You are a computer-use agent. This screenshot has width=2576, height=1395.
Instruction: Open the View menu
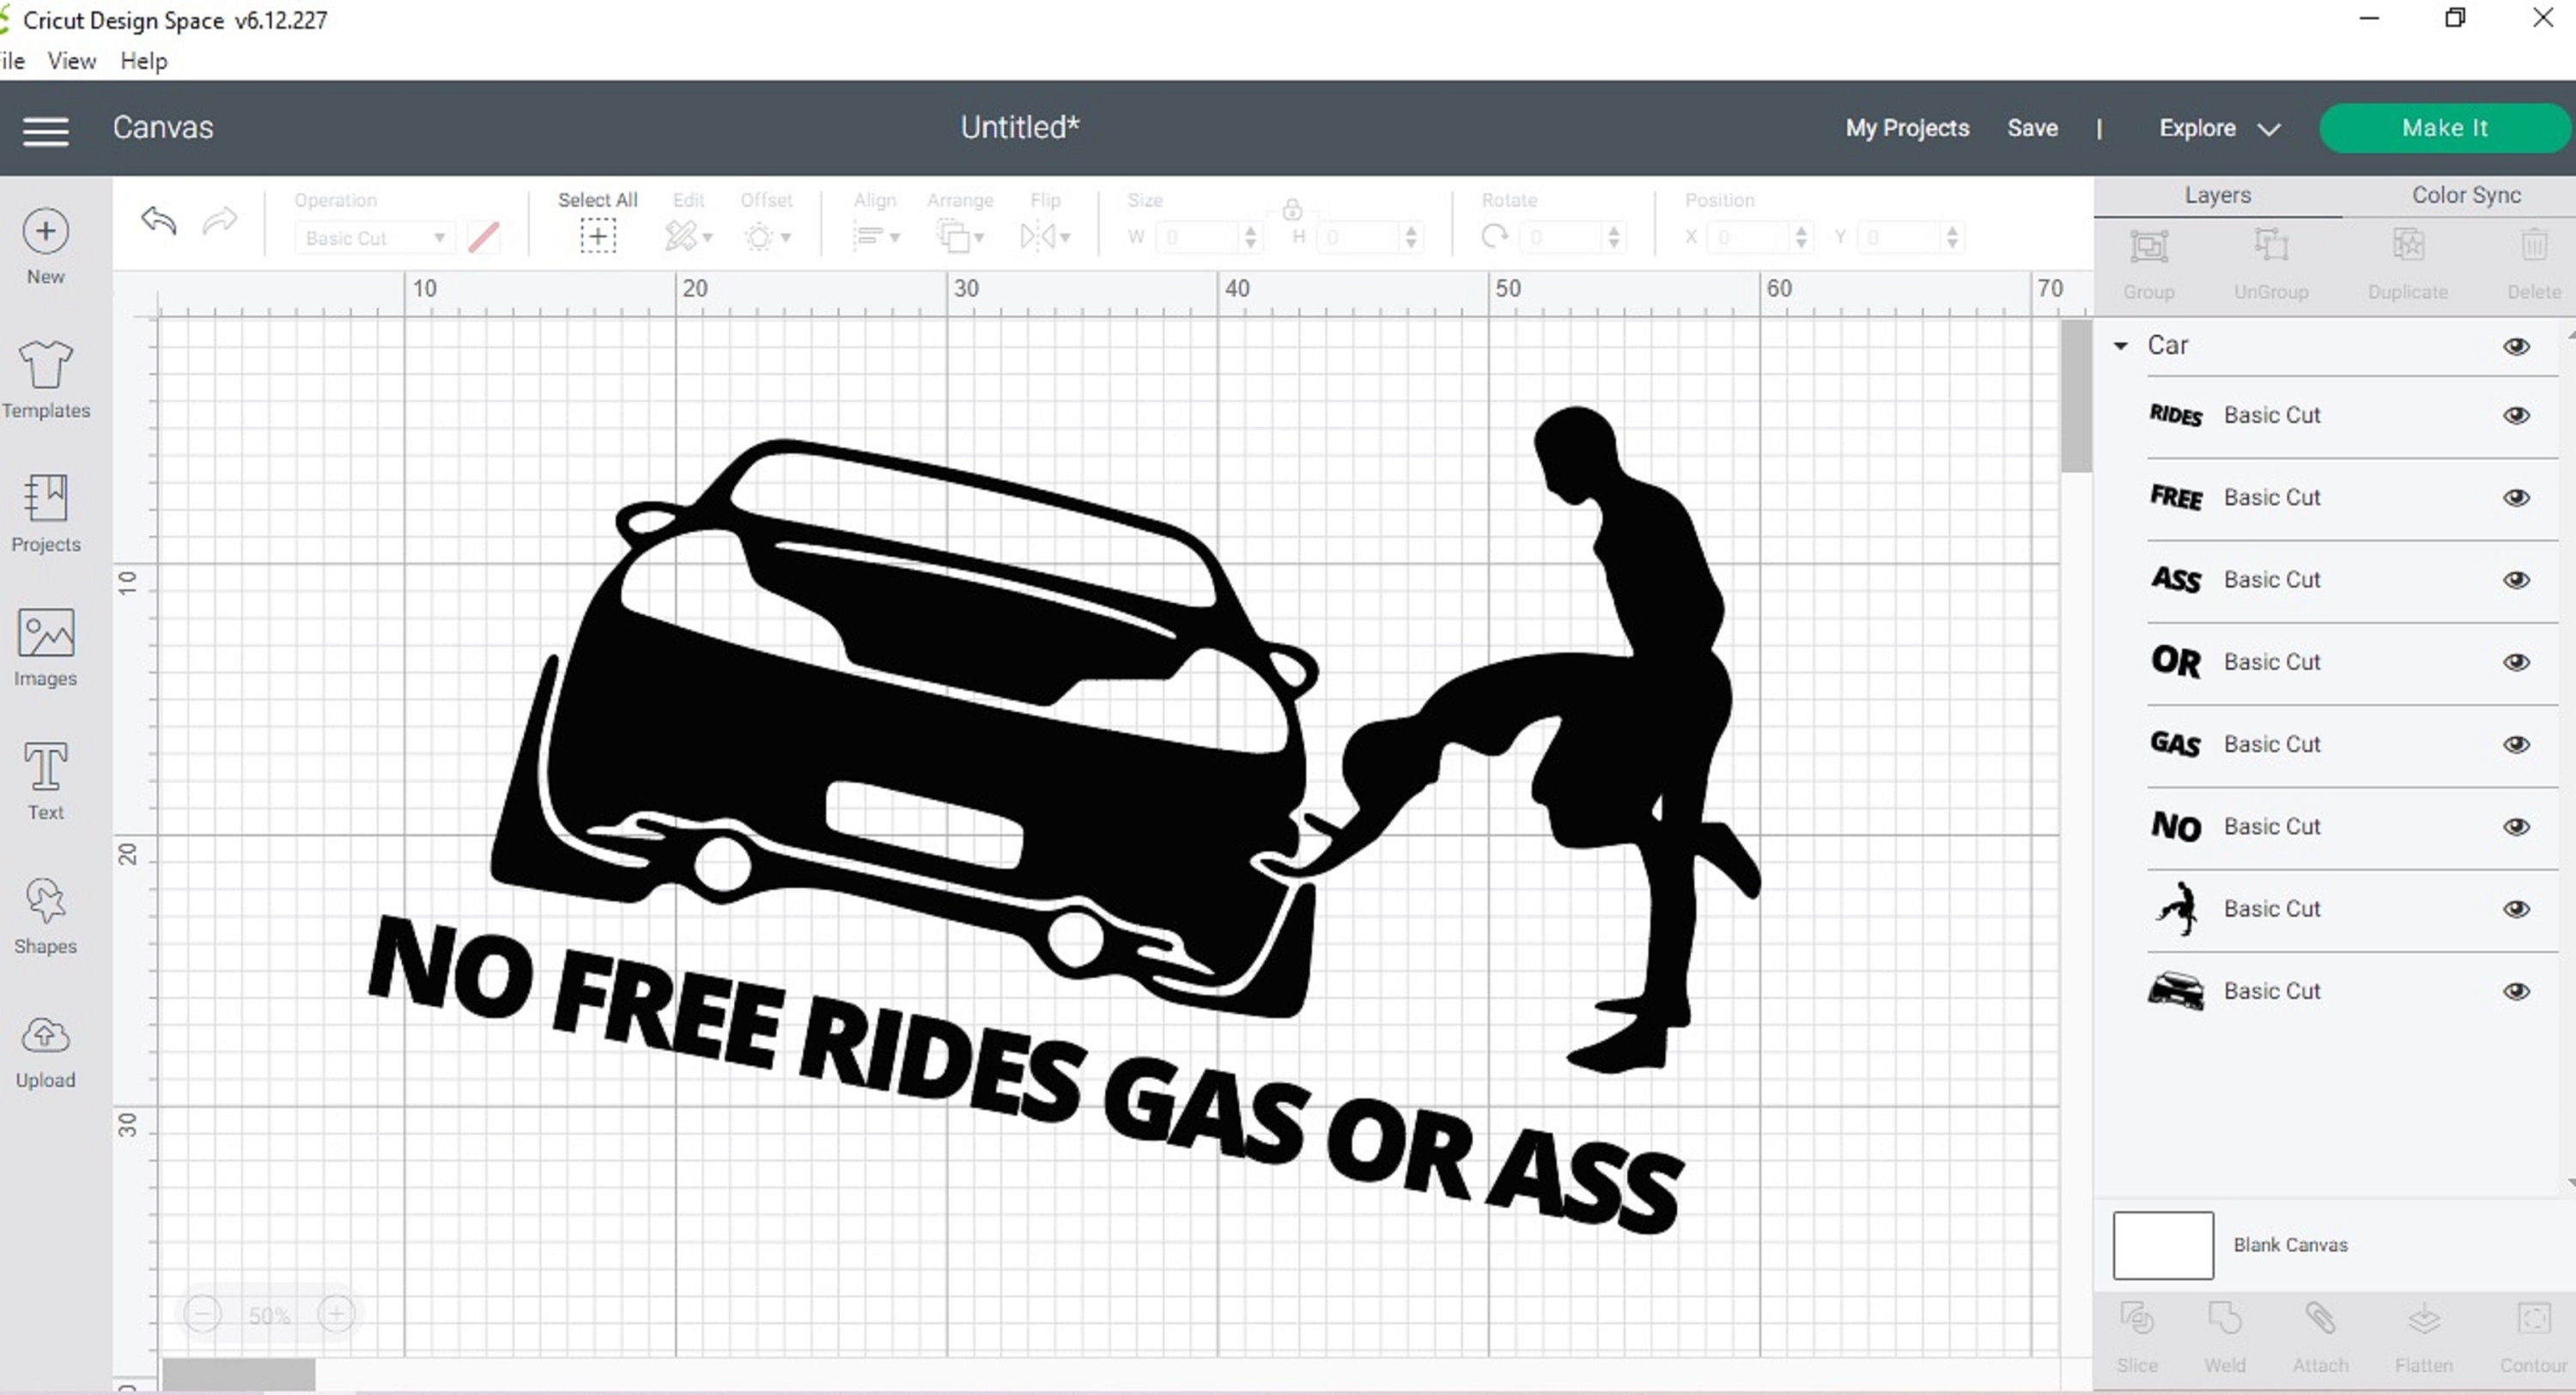coord(70,60)
